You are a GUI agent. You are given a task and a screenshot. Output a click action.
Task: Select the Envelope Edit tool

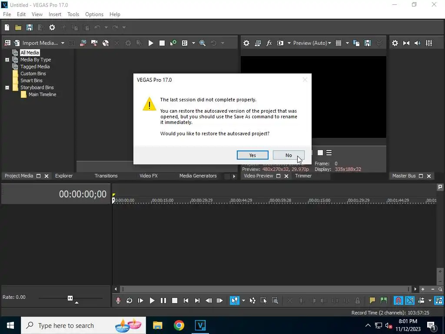click(x=252, y=301)
